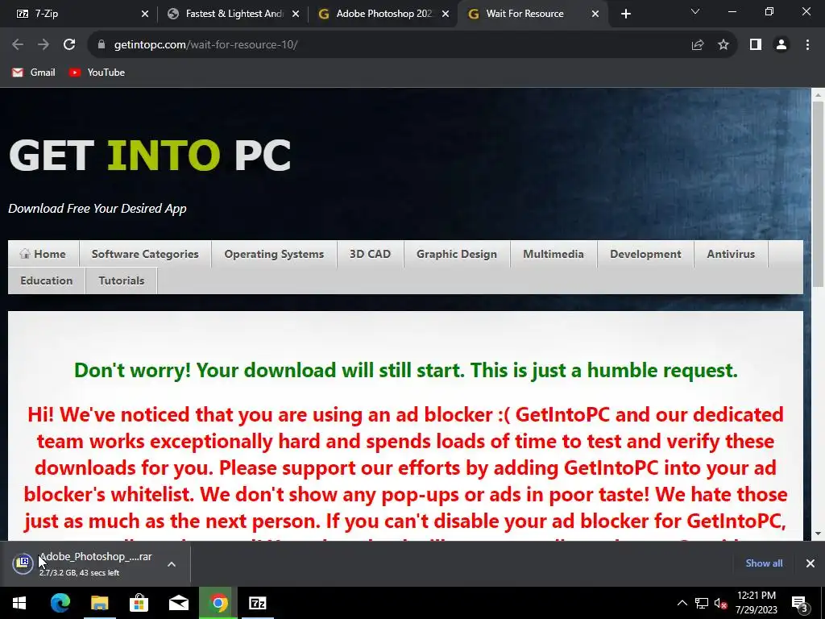Open Operating Systems menu
The width and height of the screenshot is (825, 619).
pyautogui.click(x=274, y=254)
